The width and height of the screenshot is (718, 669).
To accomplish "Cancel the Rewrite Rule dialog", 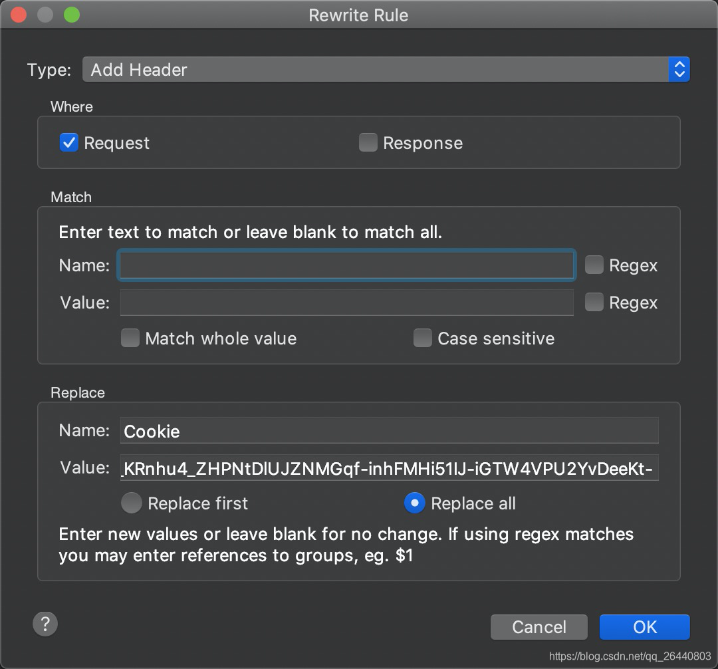I will coord(539,627).
